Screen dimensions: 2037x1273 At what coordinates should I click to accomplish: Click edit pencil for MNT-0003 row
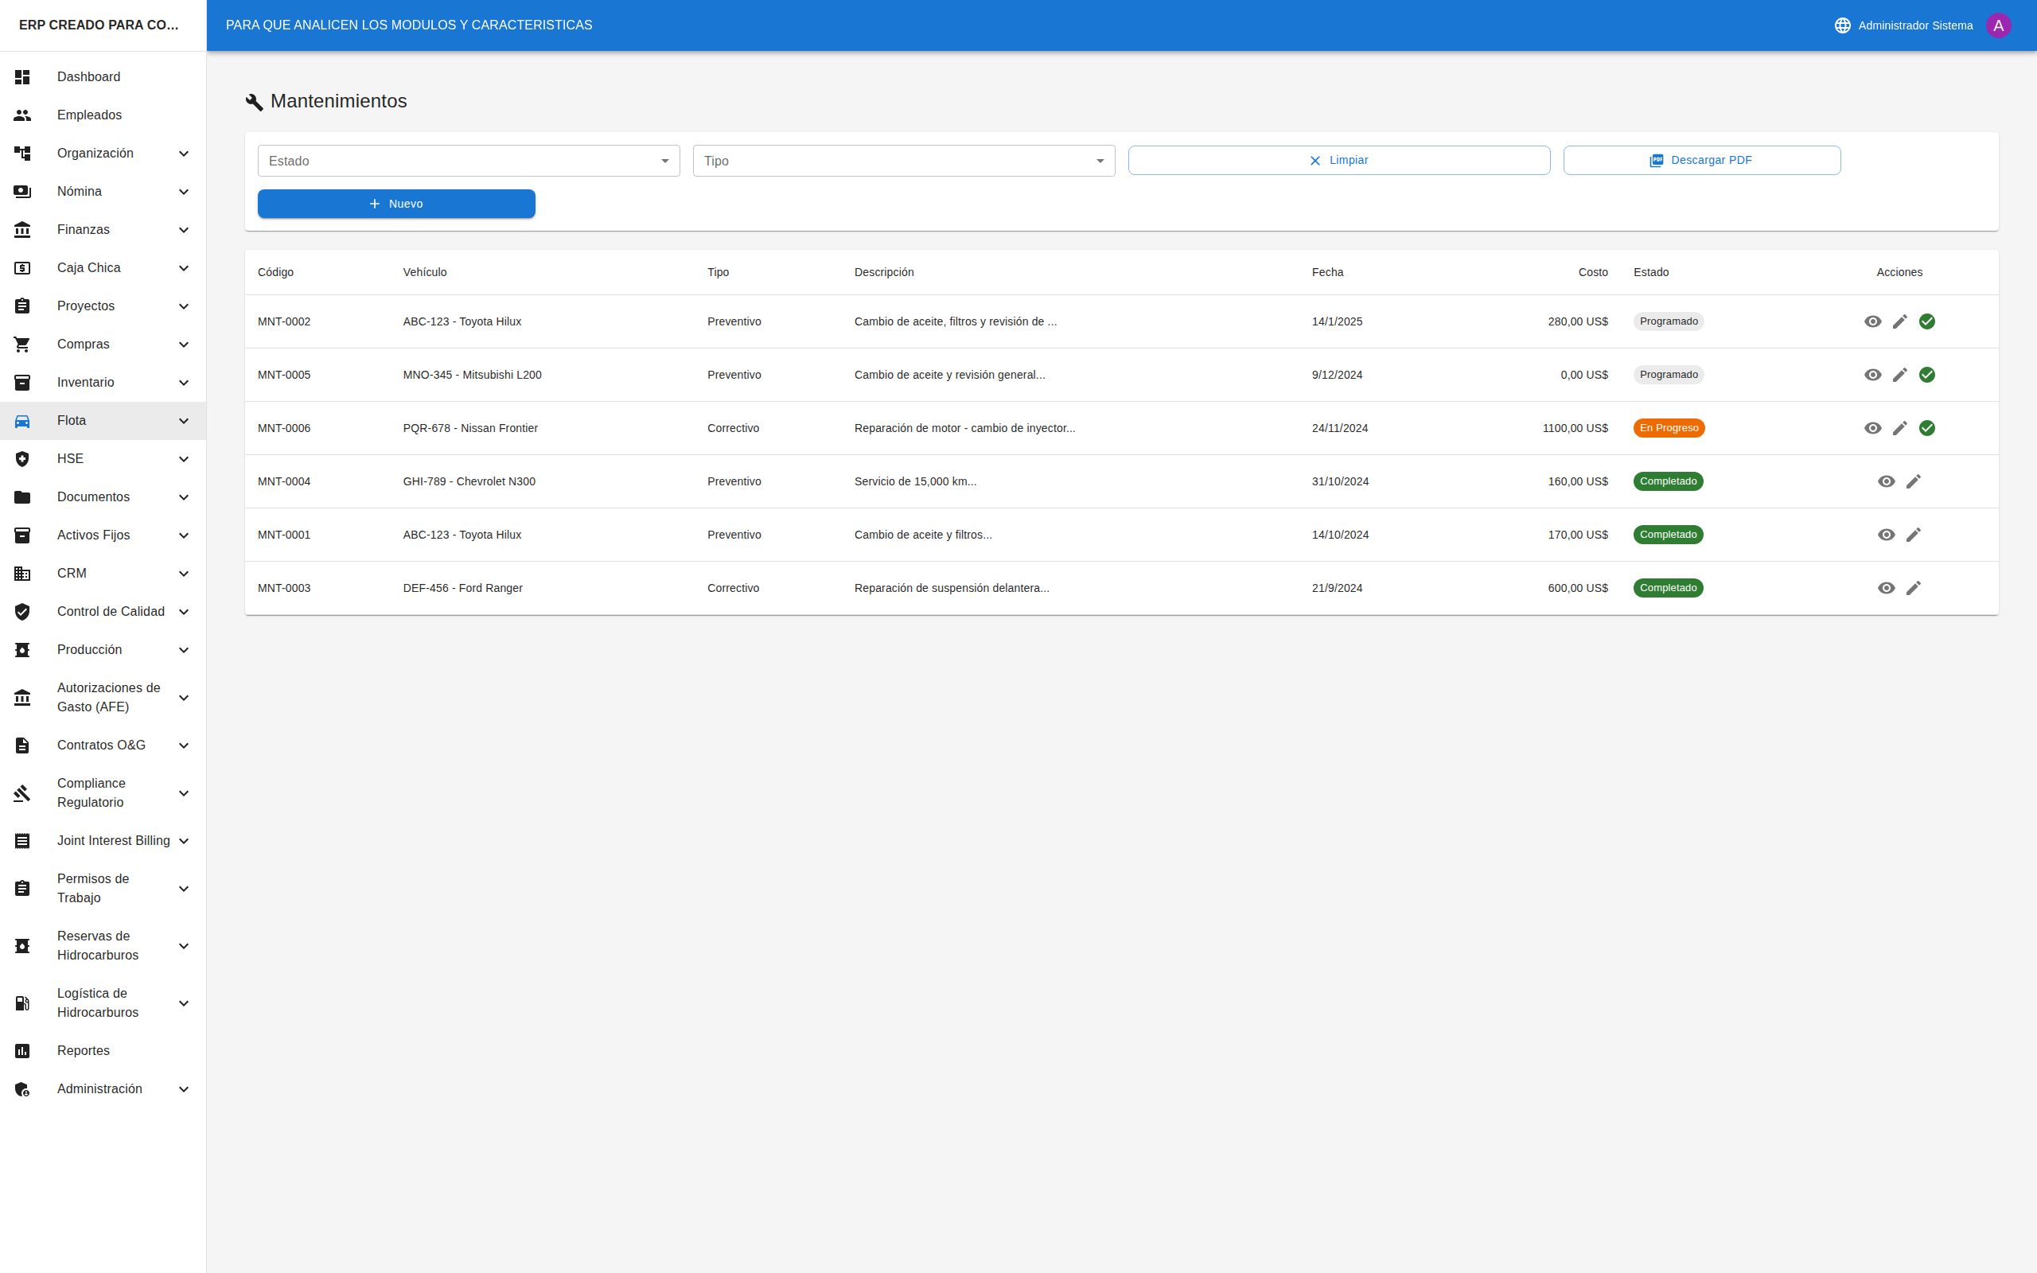(1913, 588)
